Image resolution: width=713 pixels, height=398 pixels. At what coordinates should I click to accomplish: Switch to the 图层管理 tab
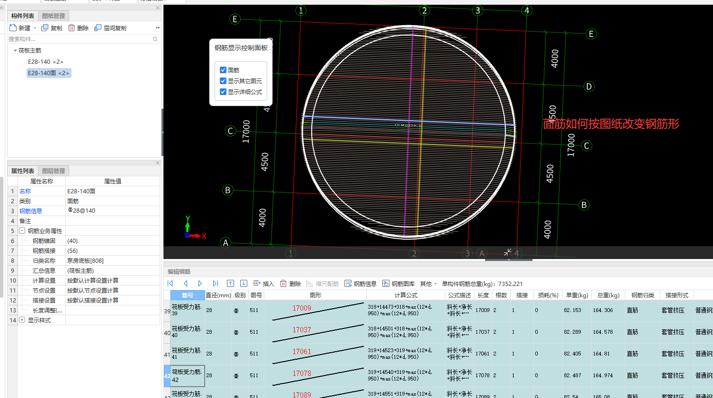coord(54,171)
